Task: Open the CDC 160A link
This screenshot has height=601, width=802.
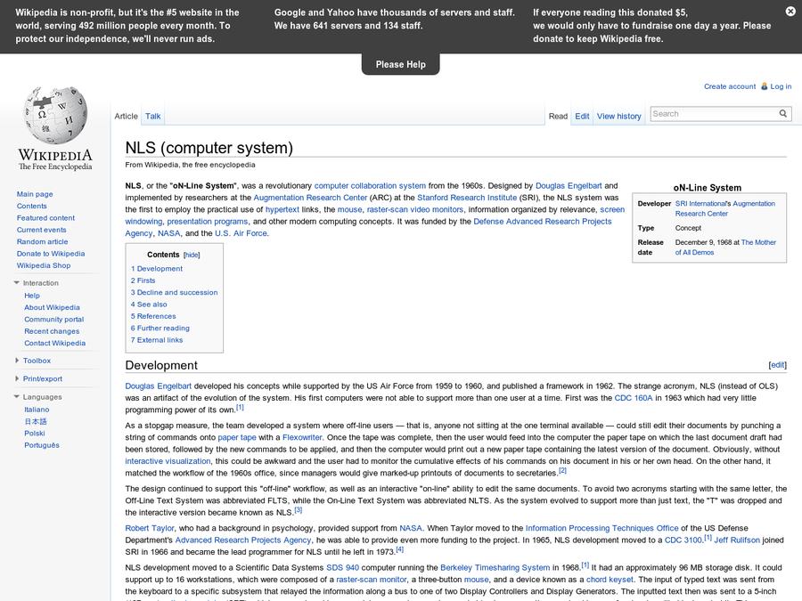Action: click(x=634, y=398)
